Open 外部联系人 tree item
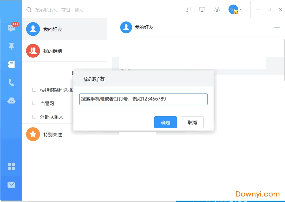The image size is (285, 202). point(51,117)
